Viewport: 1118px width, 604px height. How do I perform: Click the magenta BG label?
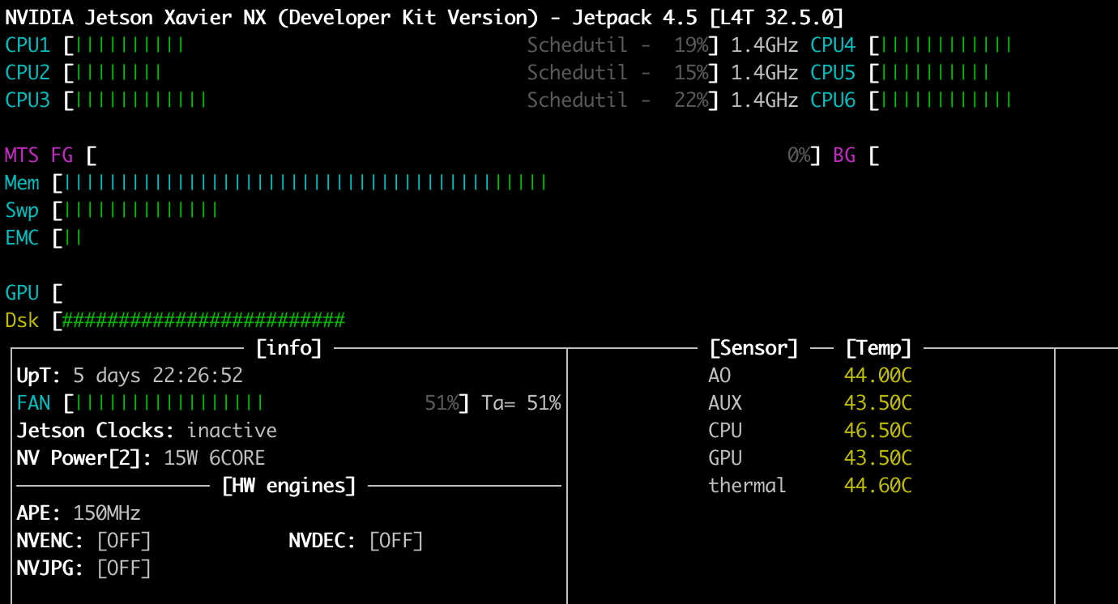[x=844, y=155]
